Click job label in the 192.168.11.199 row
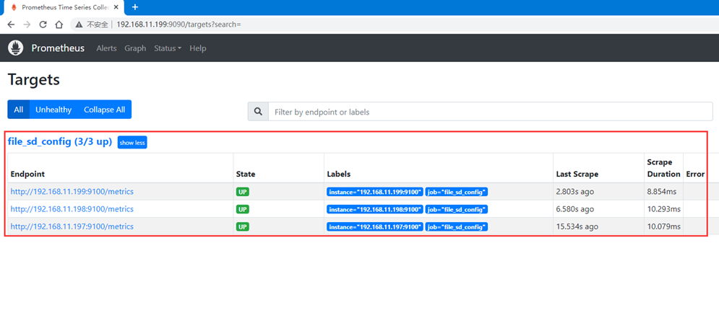Screen dimensions: 719x318 456,192
